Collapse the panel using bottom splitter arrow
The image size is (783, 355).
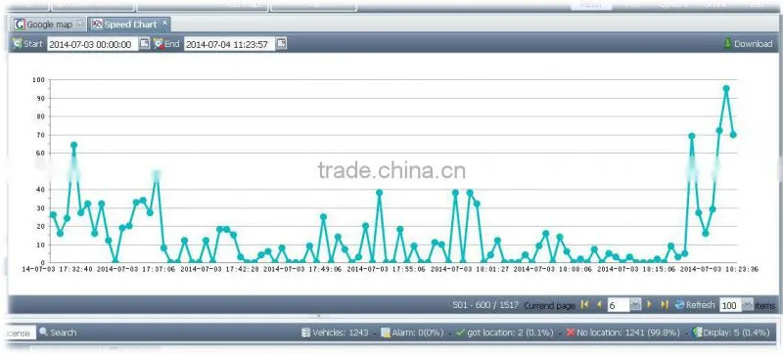(x=319, y=316)
